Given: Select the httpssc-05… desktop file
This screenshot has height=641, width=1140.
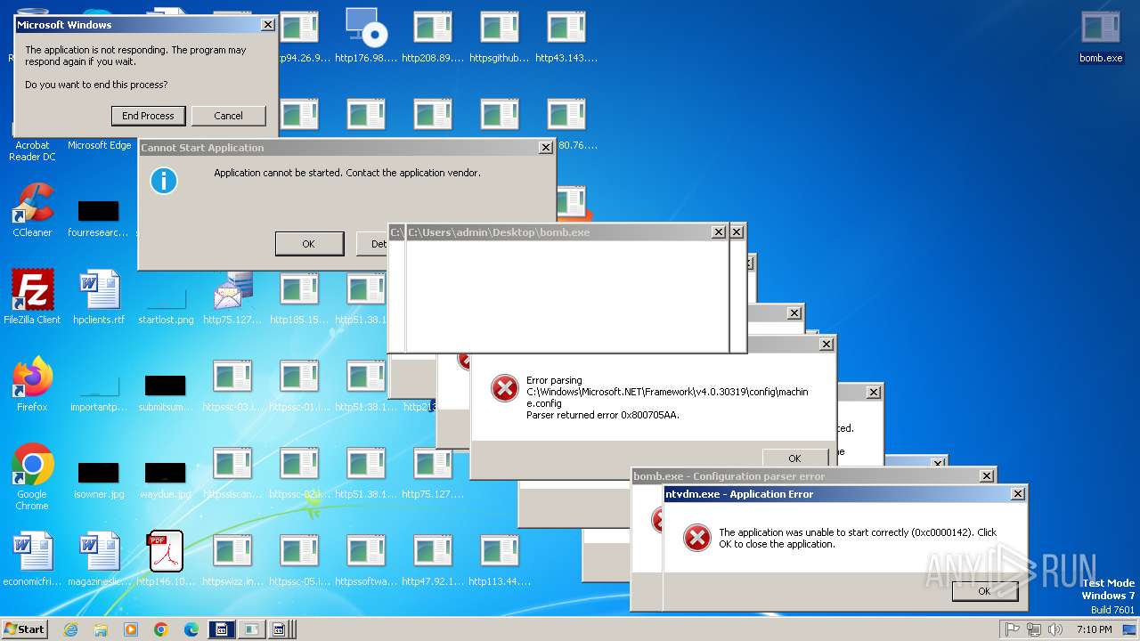Looking at the screenshot, I should 299,560.
